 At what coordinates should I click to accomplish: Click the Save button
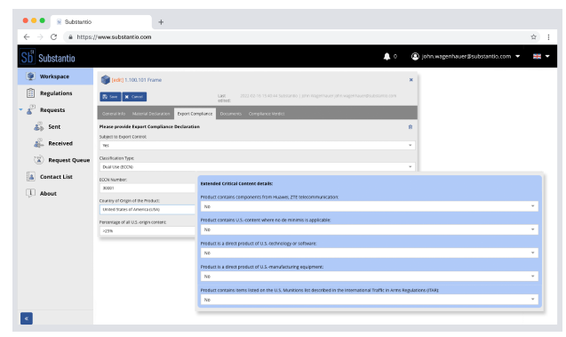pyautogui.click(x=110, y=97)
